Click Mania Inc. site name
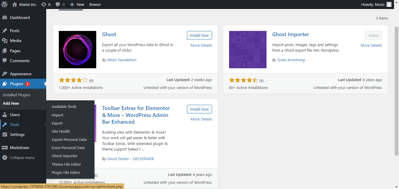The height and width of the screenshot is (189, 399). [x=28, y=4]
